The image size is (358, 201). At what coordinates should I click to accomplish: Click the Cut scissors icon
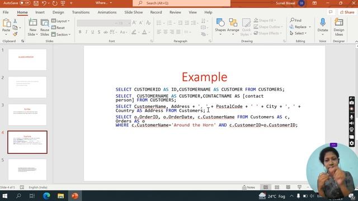[15, 21]
